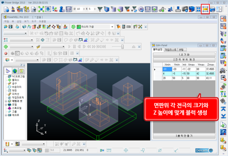228x156 pixels.
Task: Click the red ViewMILL simulation toggle button
Action: (x=6, y=54)
